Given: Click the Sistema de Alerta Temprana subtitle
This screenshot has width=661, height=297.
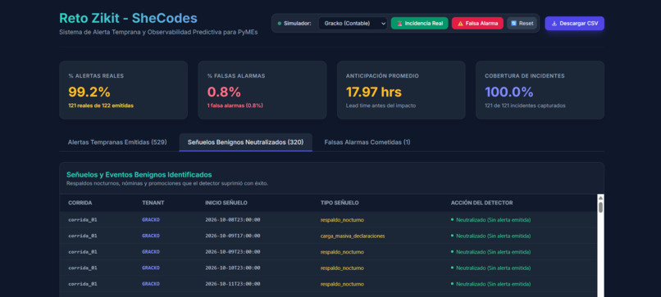Looking at the screenshot, I should click(x=158, y=32).
